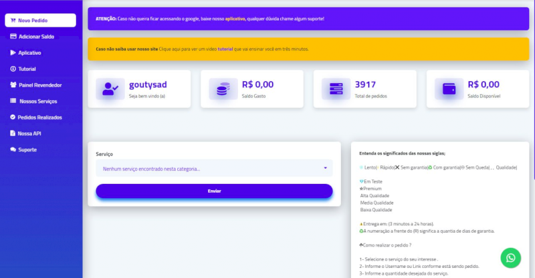Open Painel Revendedor in the sidebar
This screenshot has height=278, width=535.
tap(40, 85)
